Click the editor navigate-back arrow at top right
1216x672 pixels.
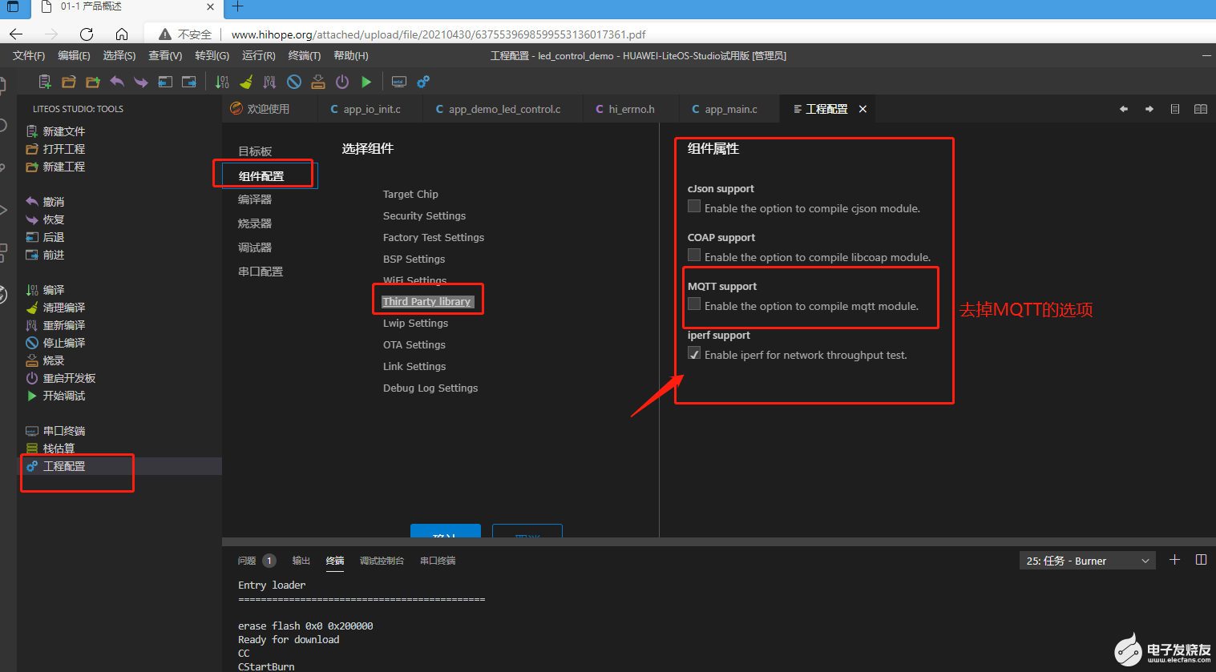[x=1124, y=109]
